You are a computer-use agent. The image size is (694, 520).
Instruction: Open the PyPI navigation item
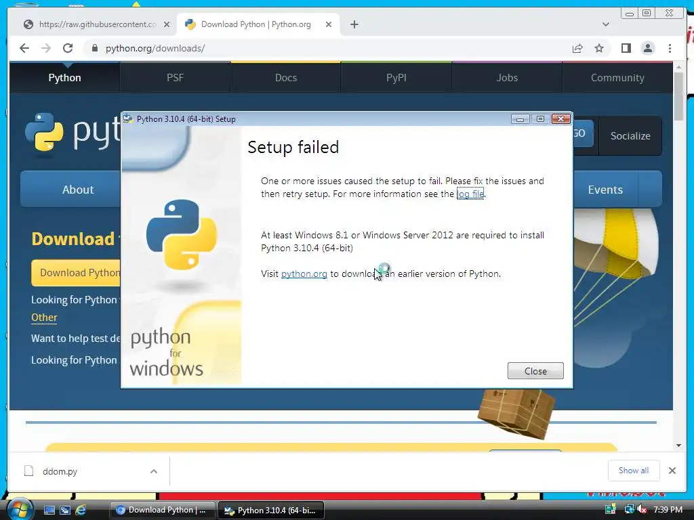pyautogui.click(x=396, y=77)
